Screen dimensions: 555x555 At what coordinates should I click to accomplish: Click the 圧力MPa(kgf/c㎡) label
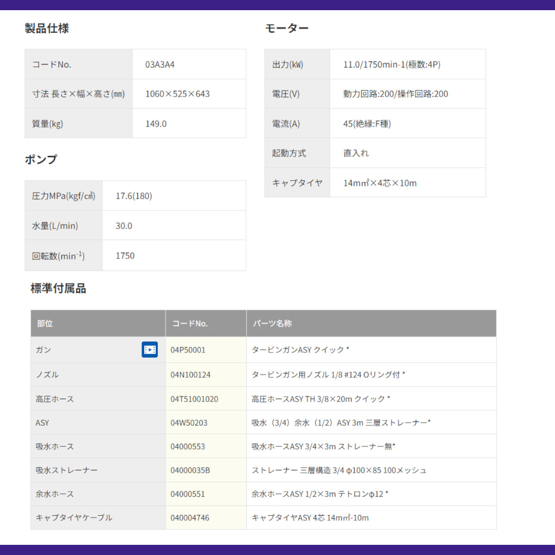tap(64, 196)
